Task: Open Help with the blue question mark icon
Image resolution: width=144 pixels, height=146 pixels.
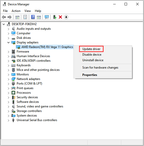Action: click(33, 17)
